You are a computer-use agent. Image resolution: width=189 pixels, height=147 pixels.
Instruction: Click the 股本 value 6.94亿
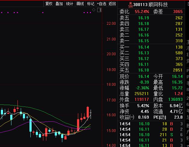pyautogui.click(x=176, y=106)
